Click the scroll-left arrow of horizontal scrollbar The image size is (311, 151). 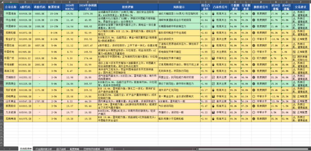197,149
